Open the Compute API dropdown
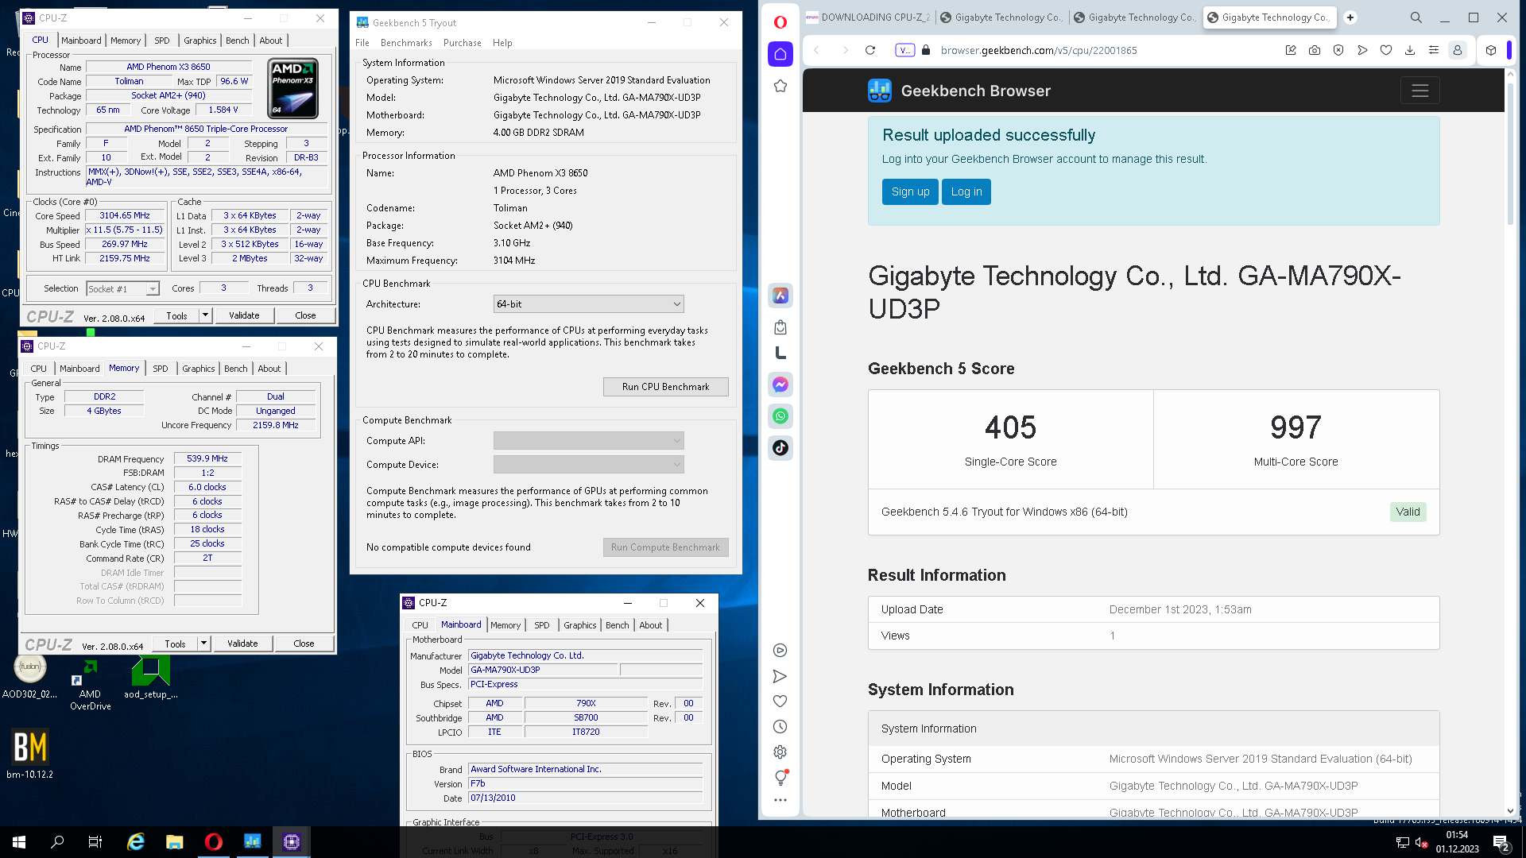Viewport: 1526px width, 858px height. tap(588, 441)
